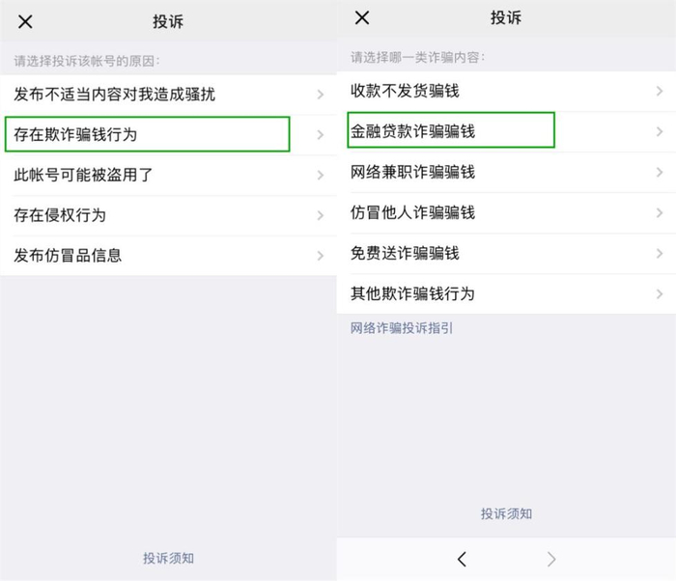Open chevron next to 发布仿冒品信息
Image resolution: width=676 pixels, height=581 pixels.
pos(321,257)
